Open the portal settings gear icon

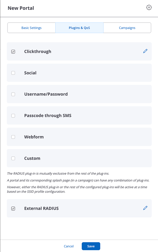coord(149,8)
